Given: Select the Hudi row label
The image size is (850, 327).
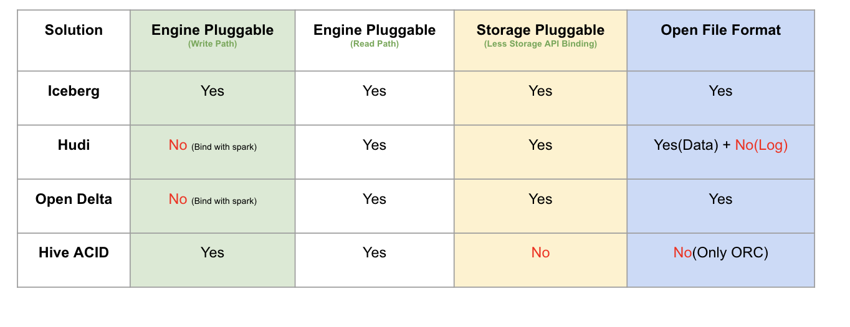Looking at the screenshot, I should (74, 145).
